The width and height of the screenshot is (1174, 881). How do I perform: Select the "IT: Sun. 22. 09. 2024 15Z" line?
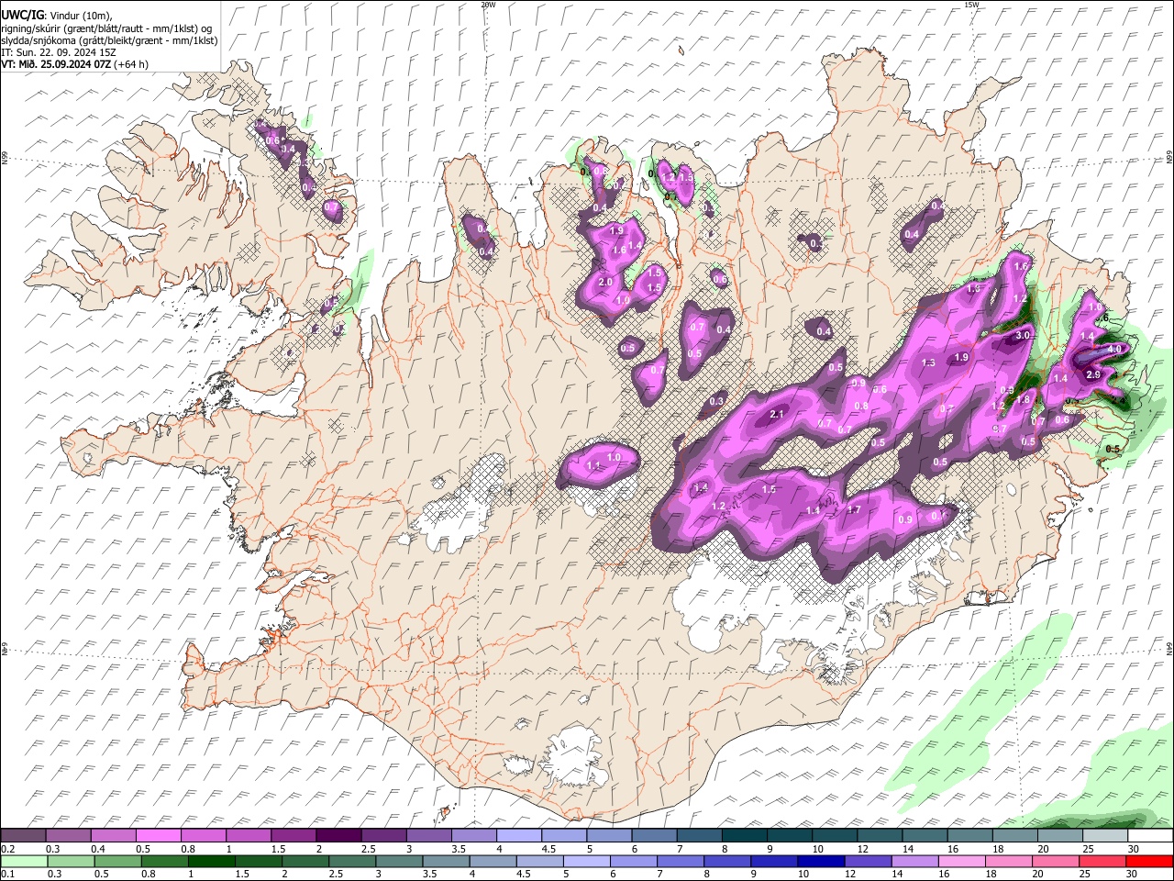[x=57, y=52]
